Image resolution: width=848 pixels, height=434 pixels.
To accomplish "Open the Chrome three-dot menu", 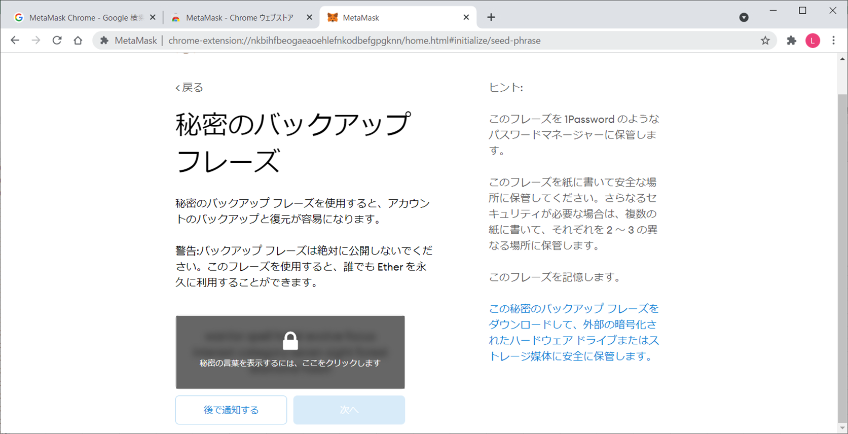I will 834,41.
